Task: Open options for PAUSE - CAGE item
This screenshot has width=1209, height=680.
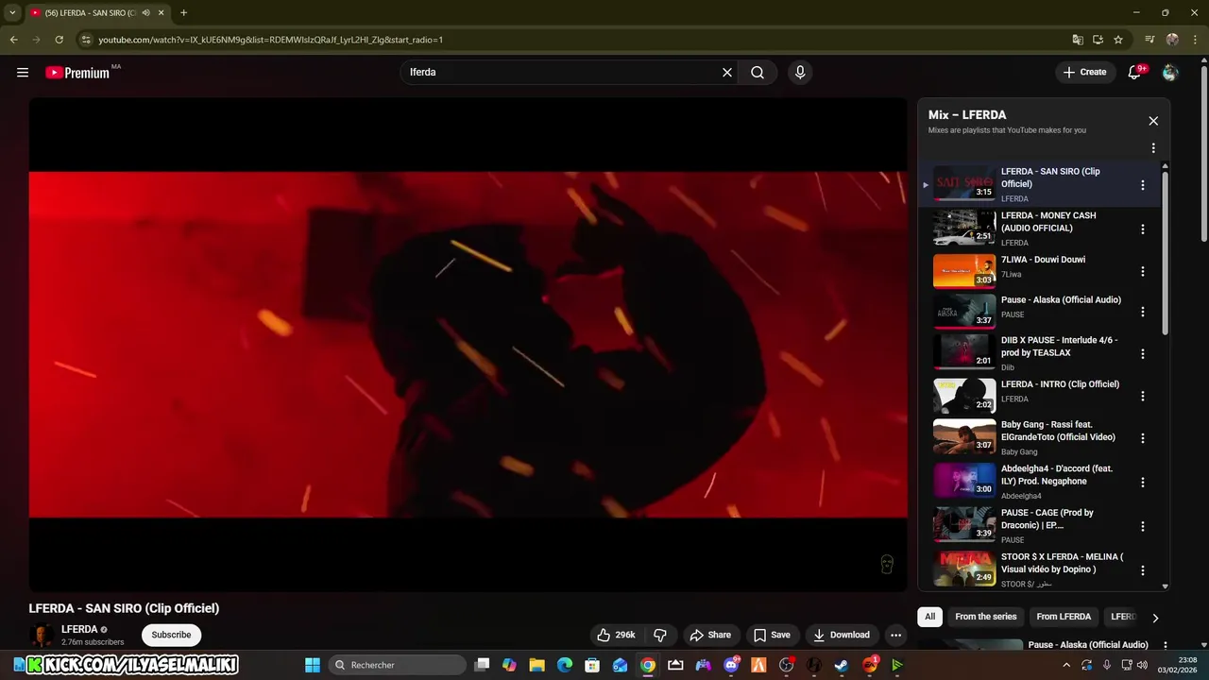Action: pos(1143,526)
